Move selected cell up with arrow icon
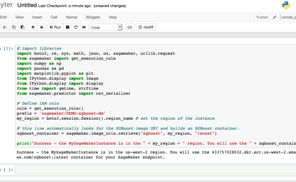296x182 pixels. coord(33,27)
